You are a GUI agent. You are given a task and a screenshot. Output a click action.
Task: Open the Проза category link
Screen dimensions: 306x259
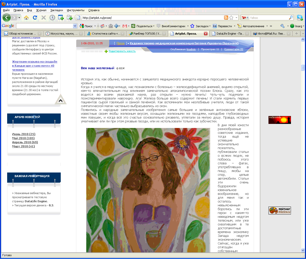point(121,44)
